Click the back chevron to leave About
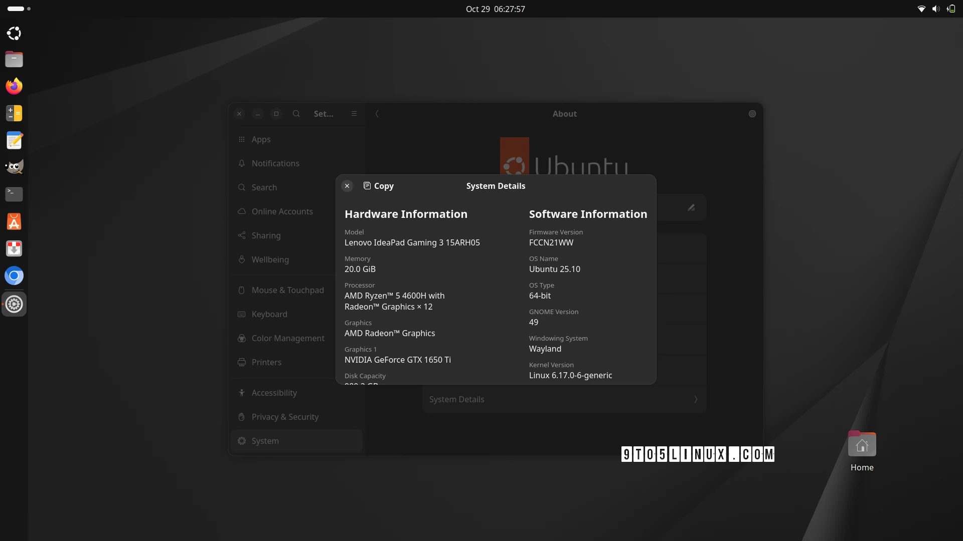Viewport: 963px width, 541px height. point(377,114)
